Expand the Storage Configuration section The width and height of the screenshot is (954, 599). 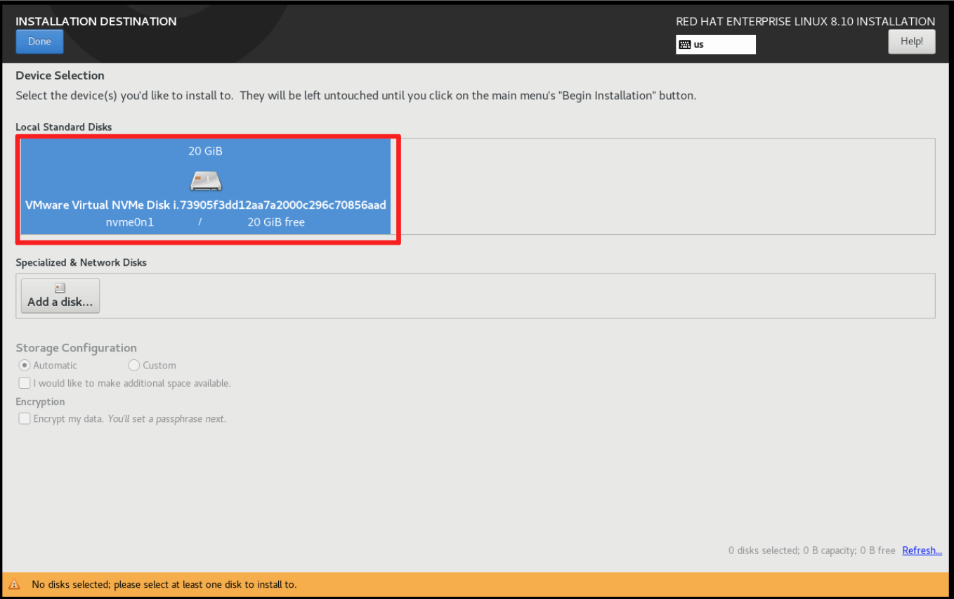[76, 347]
